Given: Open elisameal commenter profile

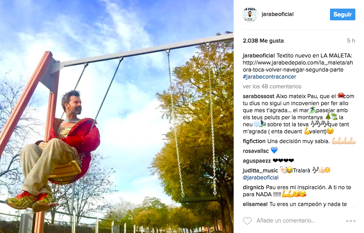Looking at the screenshot, I should pyautogui.click(x=255, y=204).
